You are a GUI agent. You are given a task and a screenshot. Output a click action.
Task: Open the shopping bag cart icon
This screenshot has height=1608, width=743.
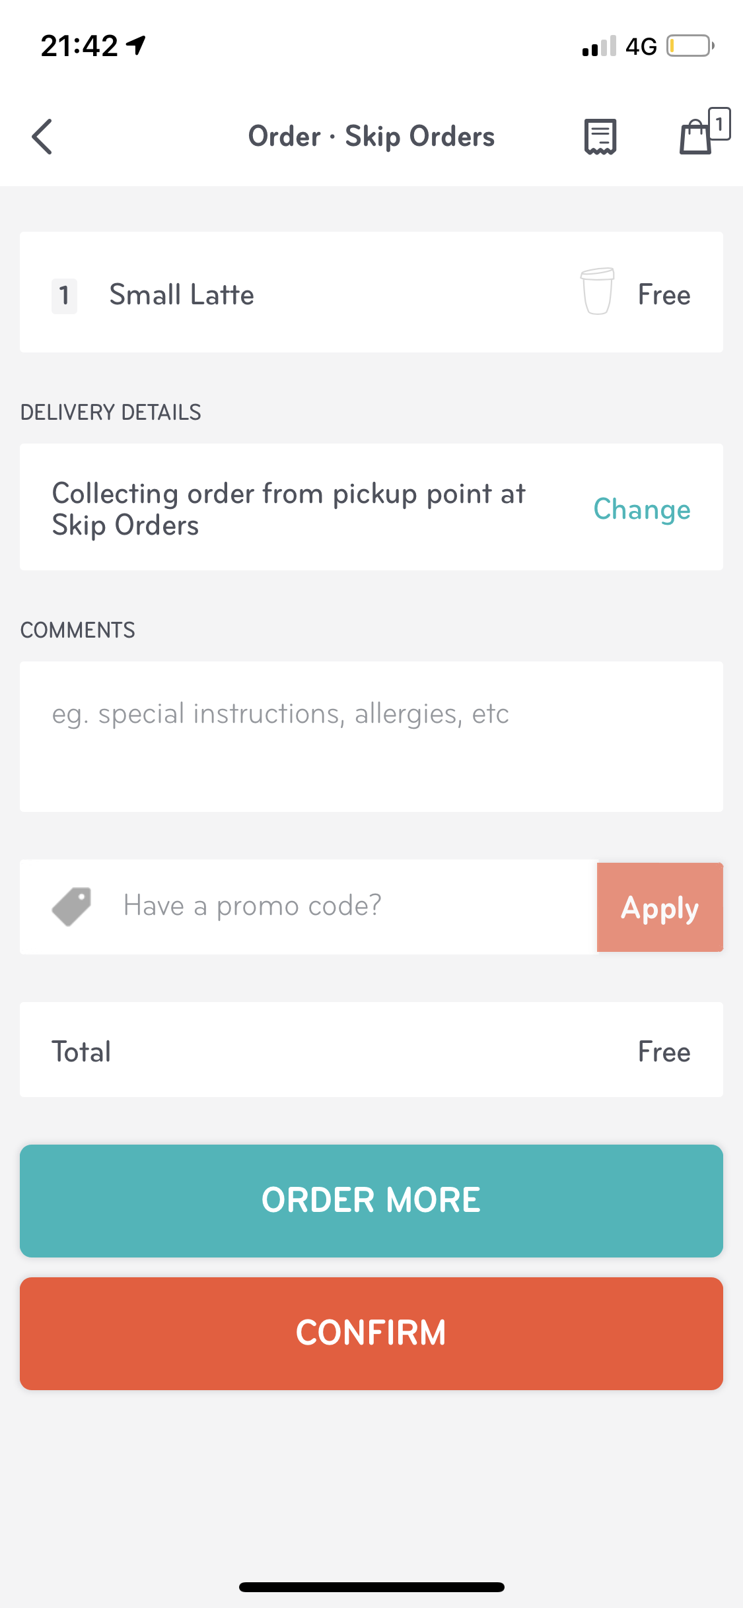pos(695,137)
